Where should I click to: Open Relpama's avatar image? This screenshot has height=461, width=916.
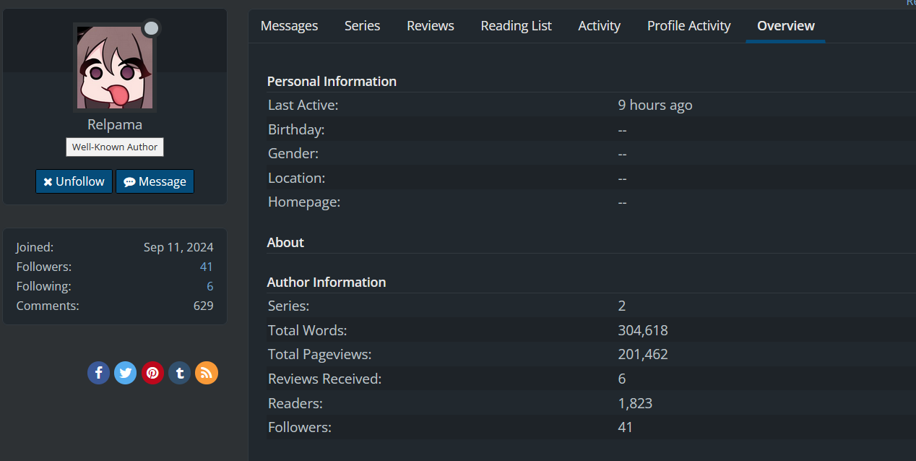pyautogui.click(x=114, y=68)
